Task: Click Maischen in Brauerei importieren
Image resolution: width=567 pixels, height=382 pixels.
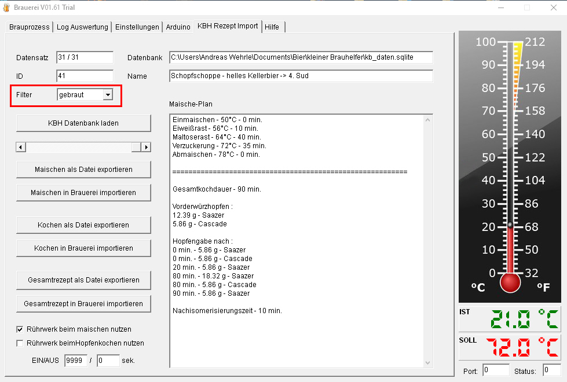Action: pos(83,192)
